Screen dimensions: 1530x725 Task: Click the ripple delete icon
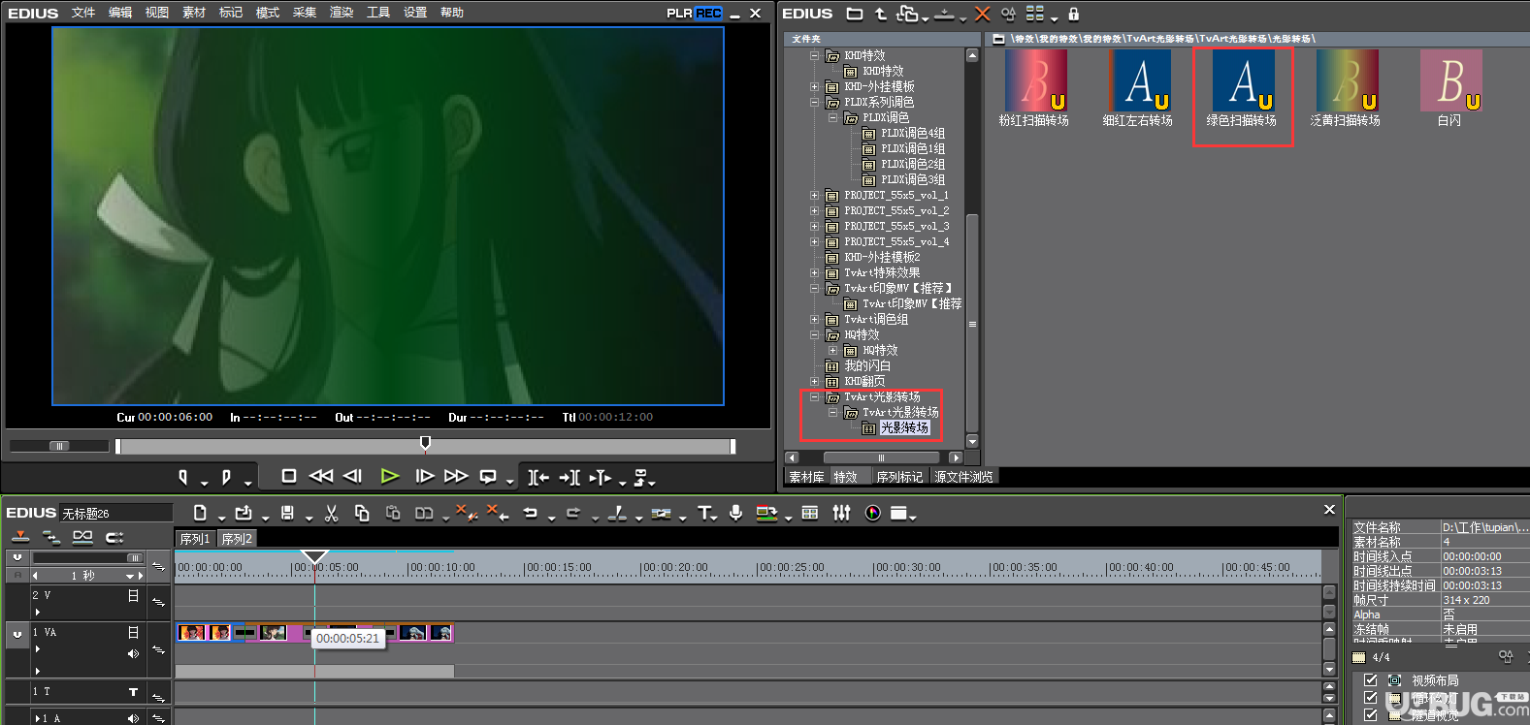[466, 513]
